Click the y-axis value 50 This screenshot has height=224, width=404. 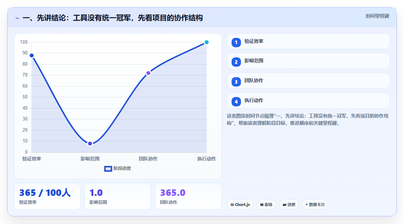(25, 97)
